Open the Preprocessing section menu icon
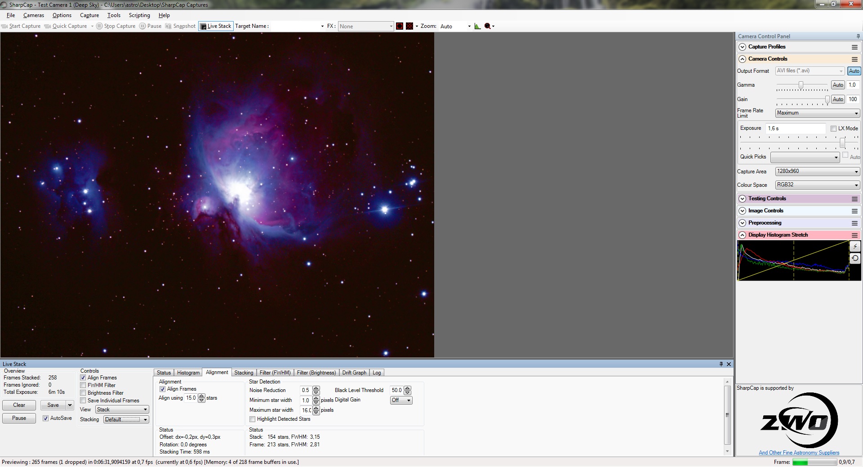Image resolution: width=863 pixels, height=467 pixels. pyautogui.click(x=854, y=223)
